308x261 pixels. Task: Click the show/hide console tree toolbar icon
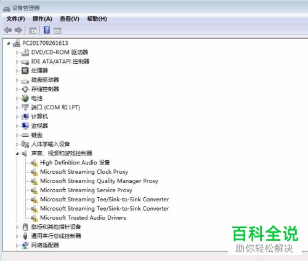[33, 31]
